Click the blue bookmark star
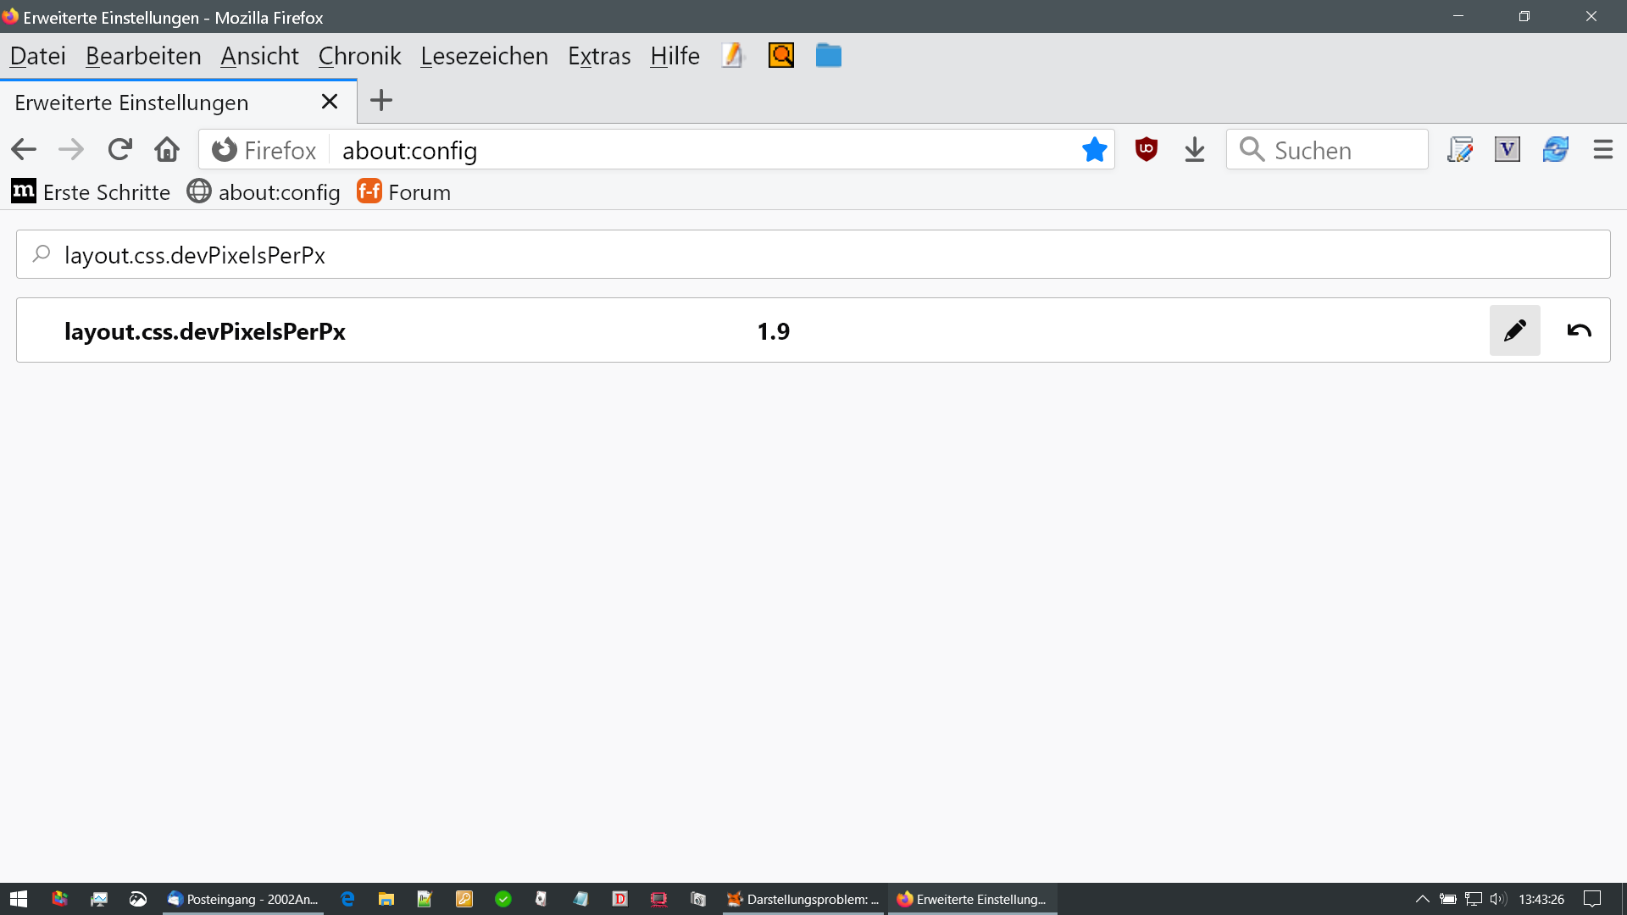The height and width of the screenshot is (915, 1627). [x=1094, y=150]
